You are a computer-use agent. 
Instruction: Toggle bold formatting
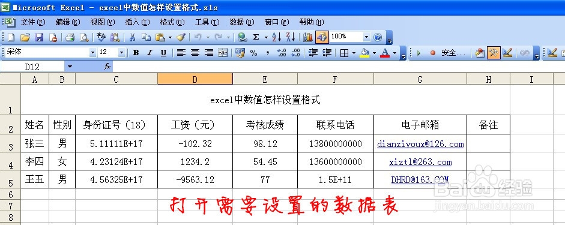tap(136, 53)
